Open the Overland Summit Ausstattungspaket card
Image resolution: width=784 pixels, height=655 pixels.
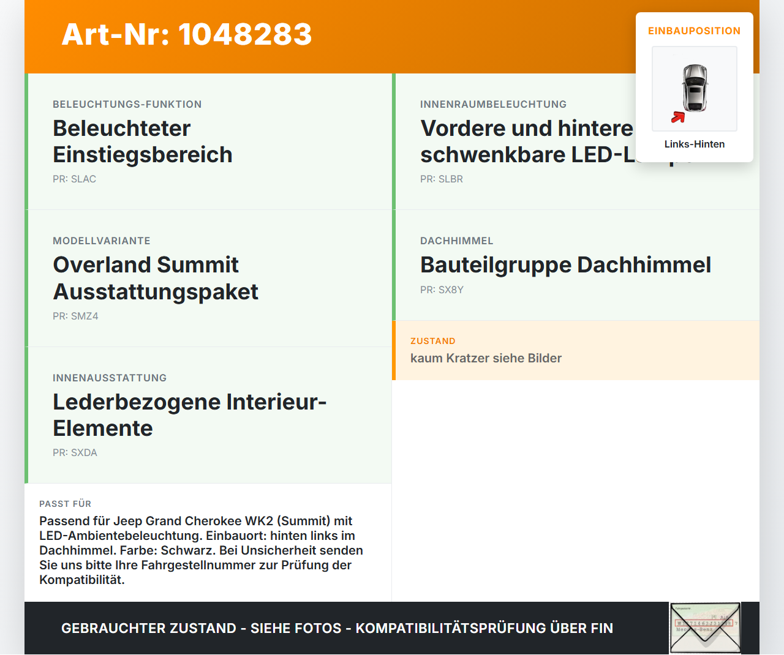coord(208,279)
